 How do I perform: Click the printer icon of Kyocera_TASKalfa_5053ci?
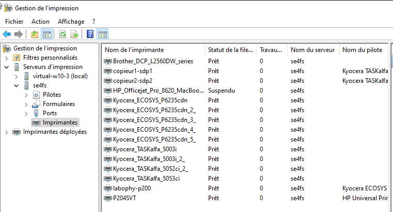click(108, 179)
